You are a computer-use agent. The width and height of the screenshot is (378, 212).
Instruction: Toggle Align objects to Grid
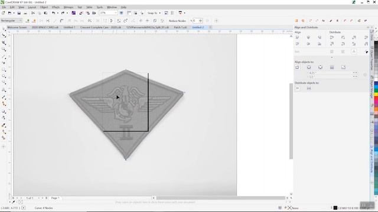click(332, 68)
